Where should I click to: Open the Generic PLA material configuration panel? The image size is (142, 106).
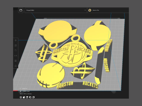pyautogui.click(x=108, y=10)
